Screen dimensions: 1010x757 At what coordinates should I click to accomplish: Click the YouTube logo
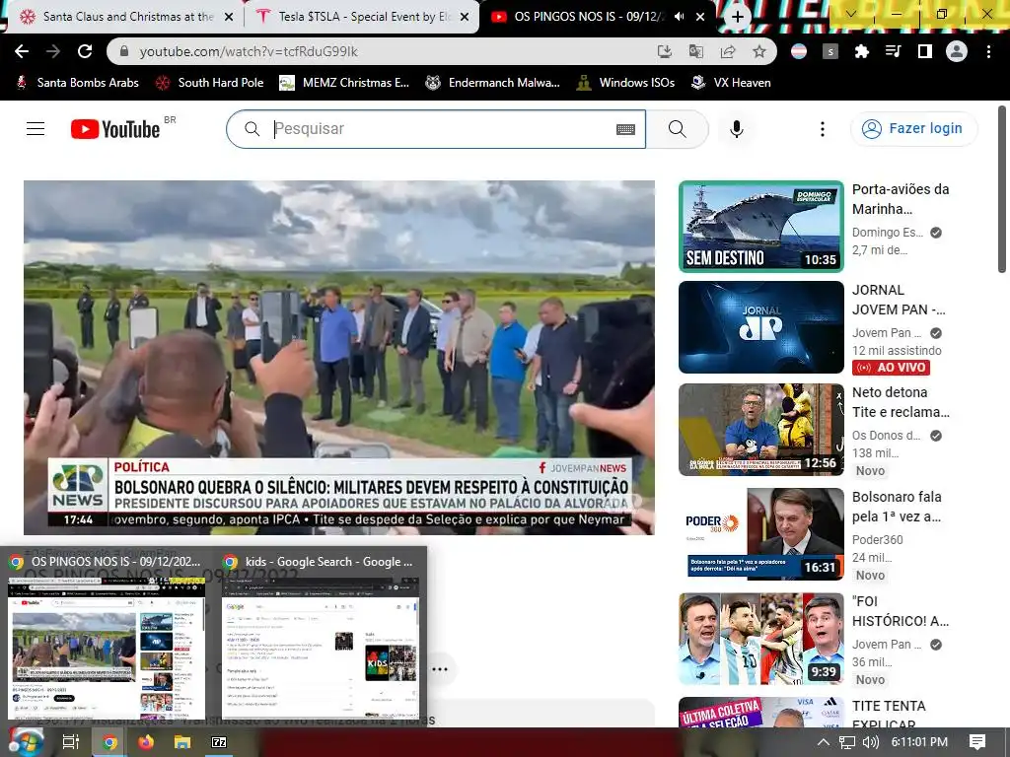tap(115, 129)
